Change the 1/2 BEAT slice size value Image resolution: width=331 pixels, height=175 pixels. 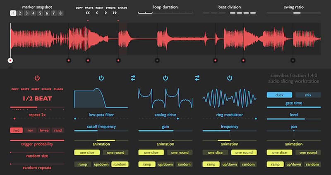(37, 99)
